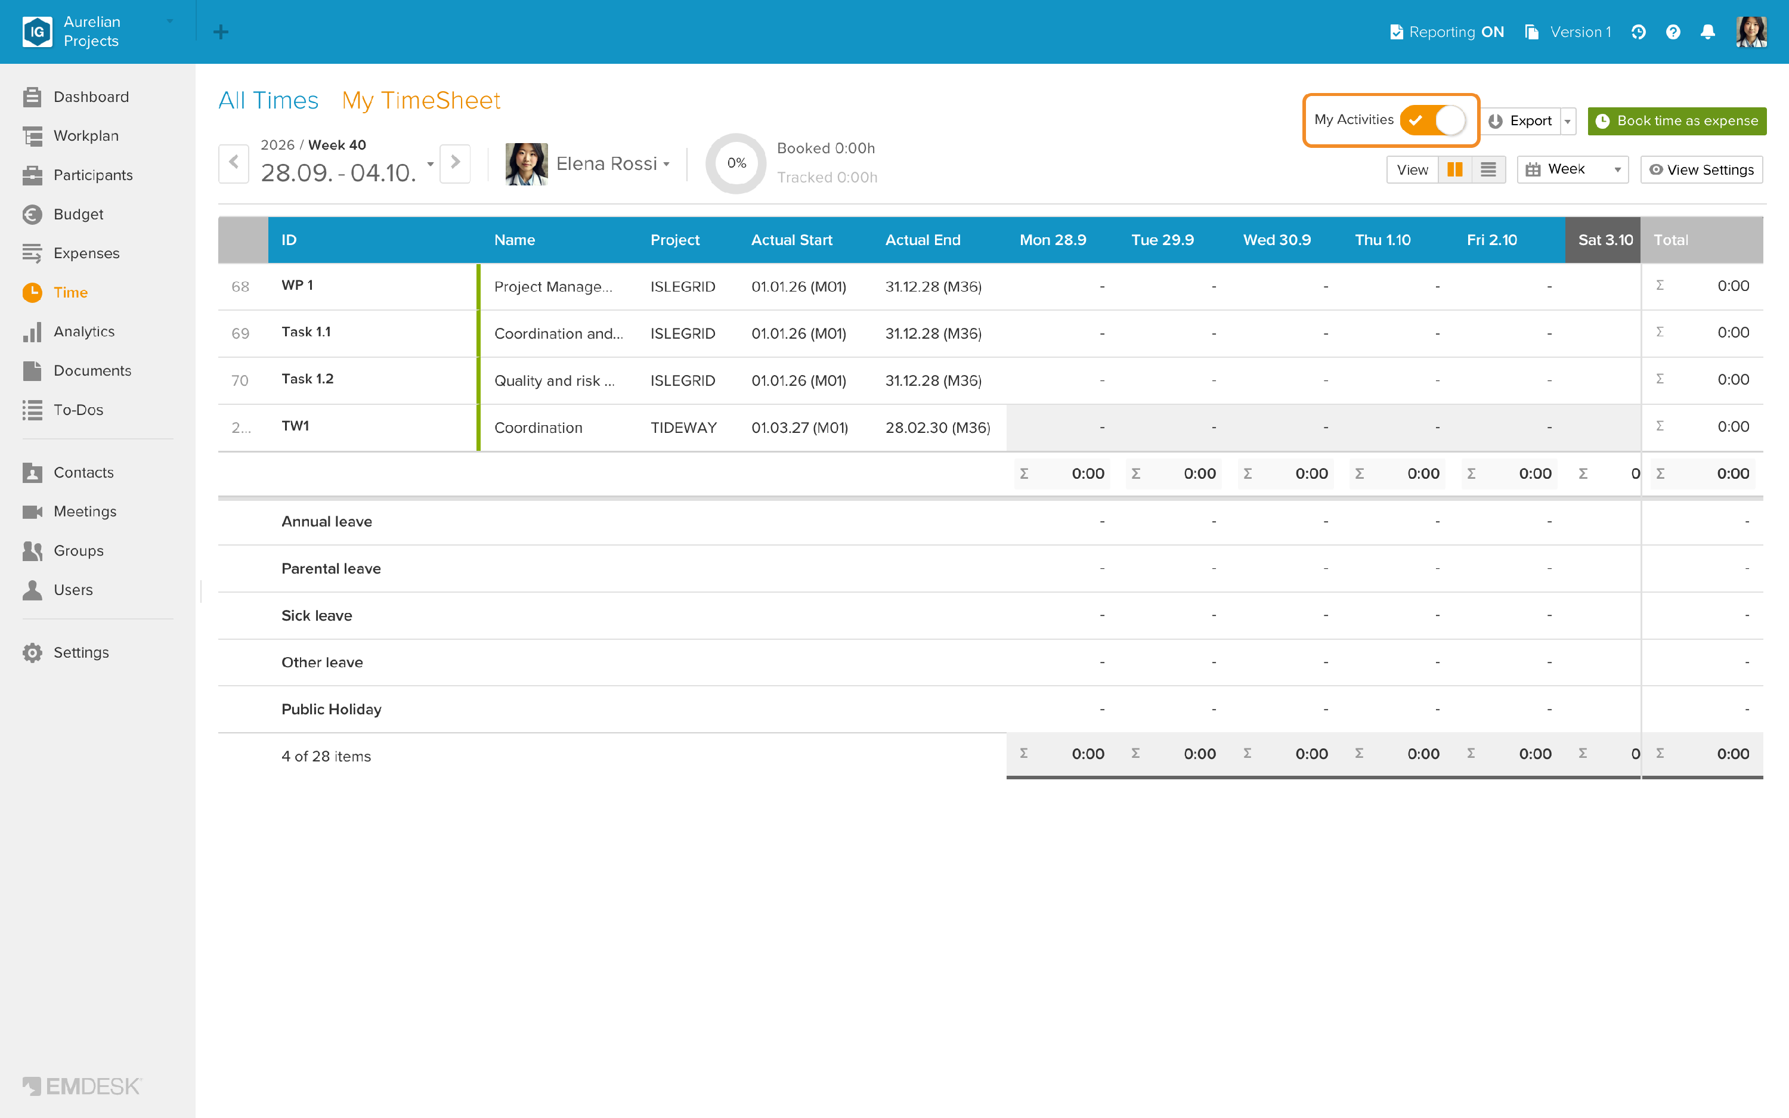Go to the previous week arrow
Viewport: 1789px width, 1118px height.
click(x=234, y=163)
